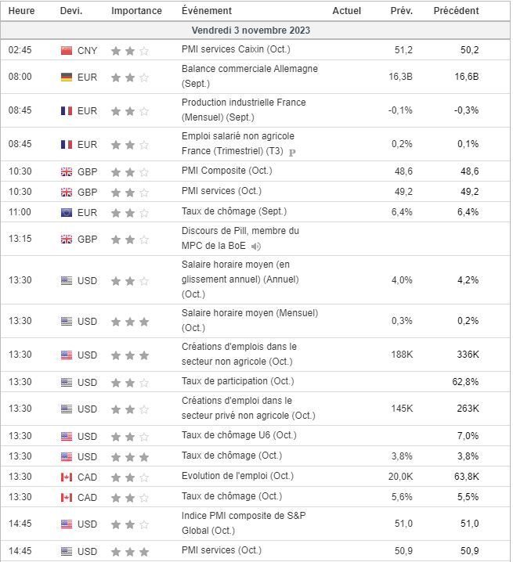
Task: Click the three-star rating on Créations d'emplois secteur non agricole
Action: 129,355
